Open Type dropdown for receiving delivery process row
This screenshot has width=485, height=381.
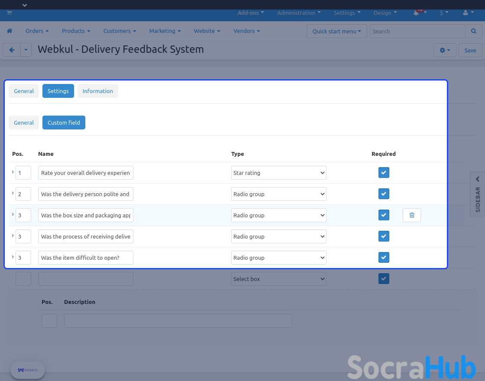pyautogui.click(x=279, y=236)
